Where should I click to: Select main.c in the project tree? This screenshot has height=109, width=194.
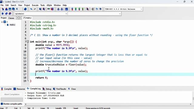point(12,25)
